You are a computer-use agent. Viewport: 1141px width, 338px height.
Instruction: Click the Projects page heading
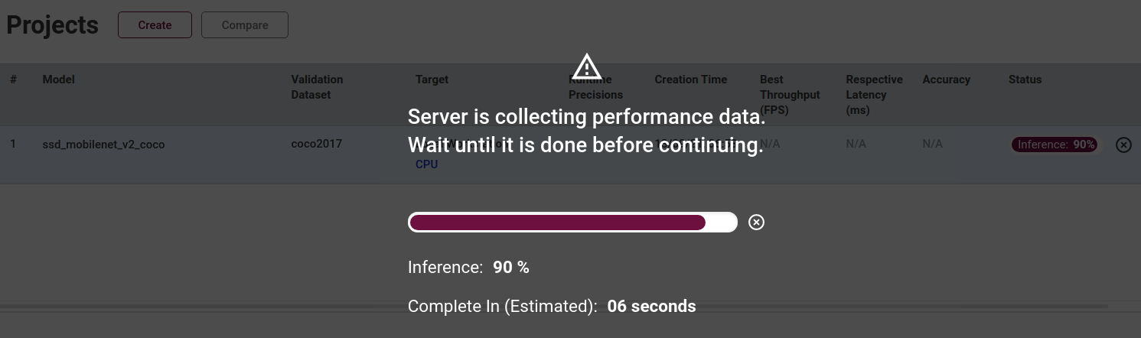[x=52, y=24]
